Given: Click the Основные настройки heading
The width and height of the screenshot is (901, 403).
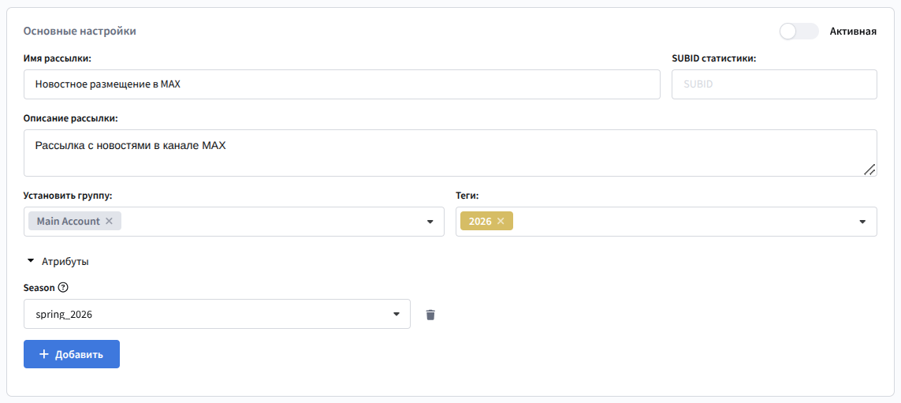Looking at the screenshot, I should 80,31.
